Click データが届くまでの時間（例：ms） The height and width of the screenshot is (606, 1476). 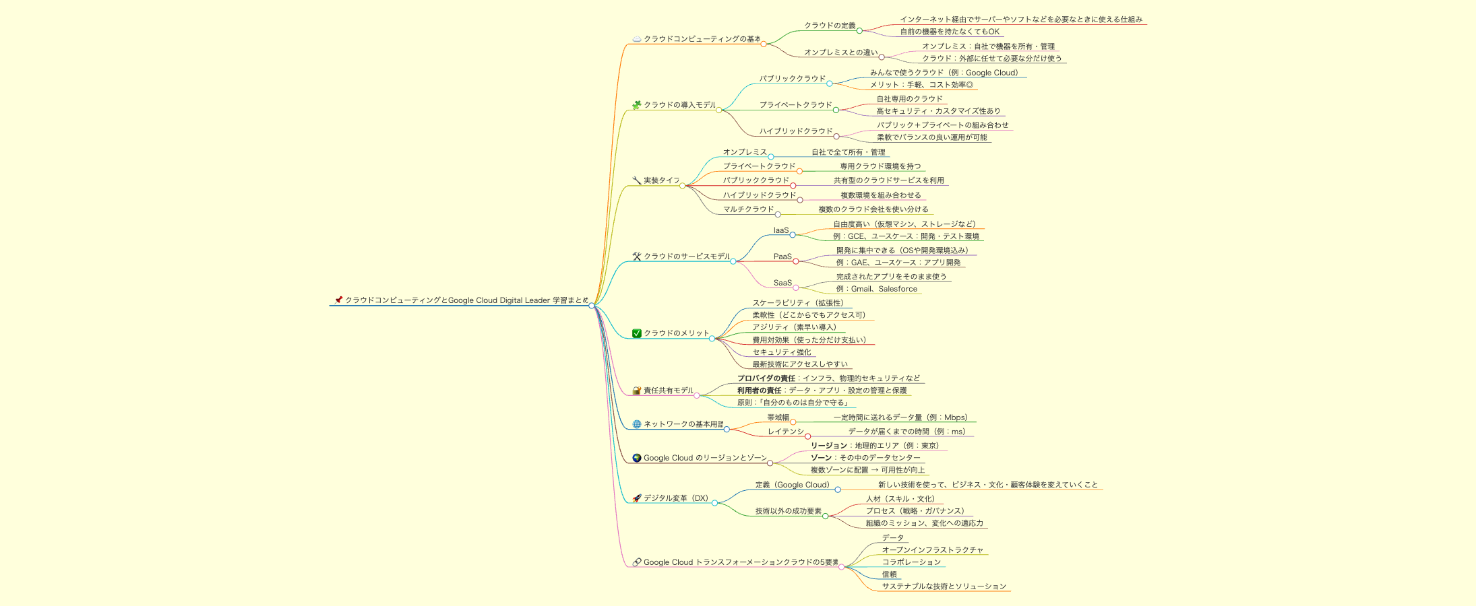click(x=907, y=432)
